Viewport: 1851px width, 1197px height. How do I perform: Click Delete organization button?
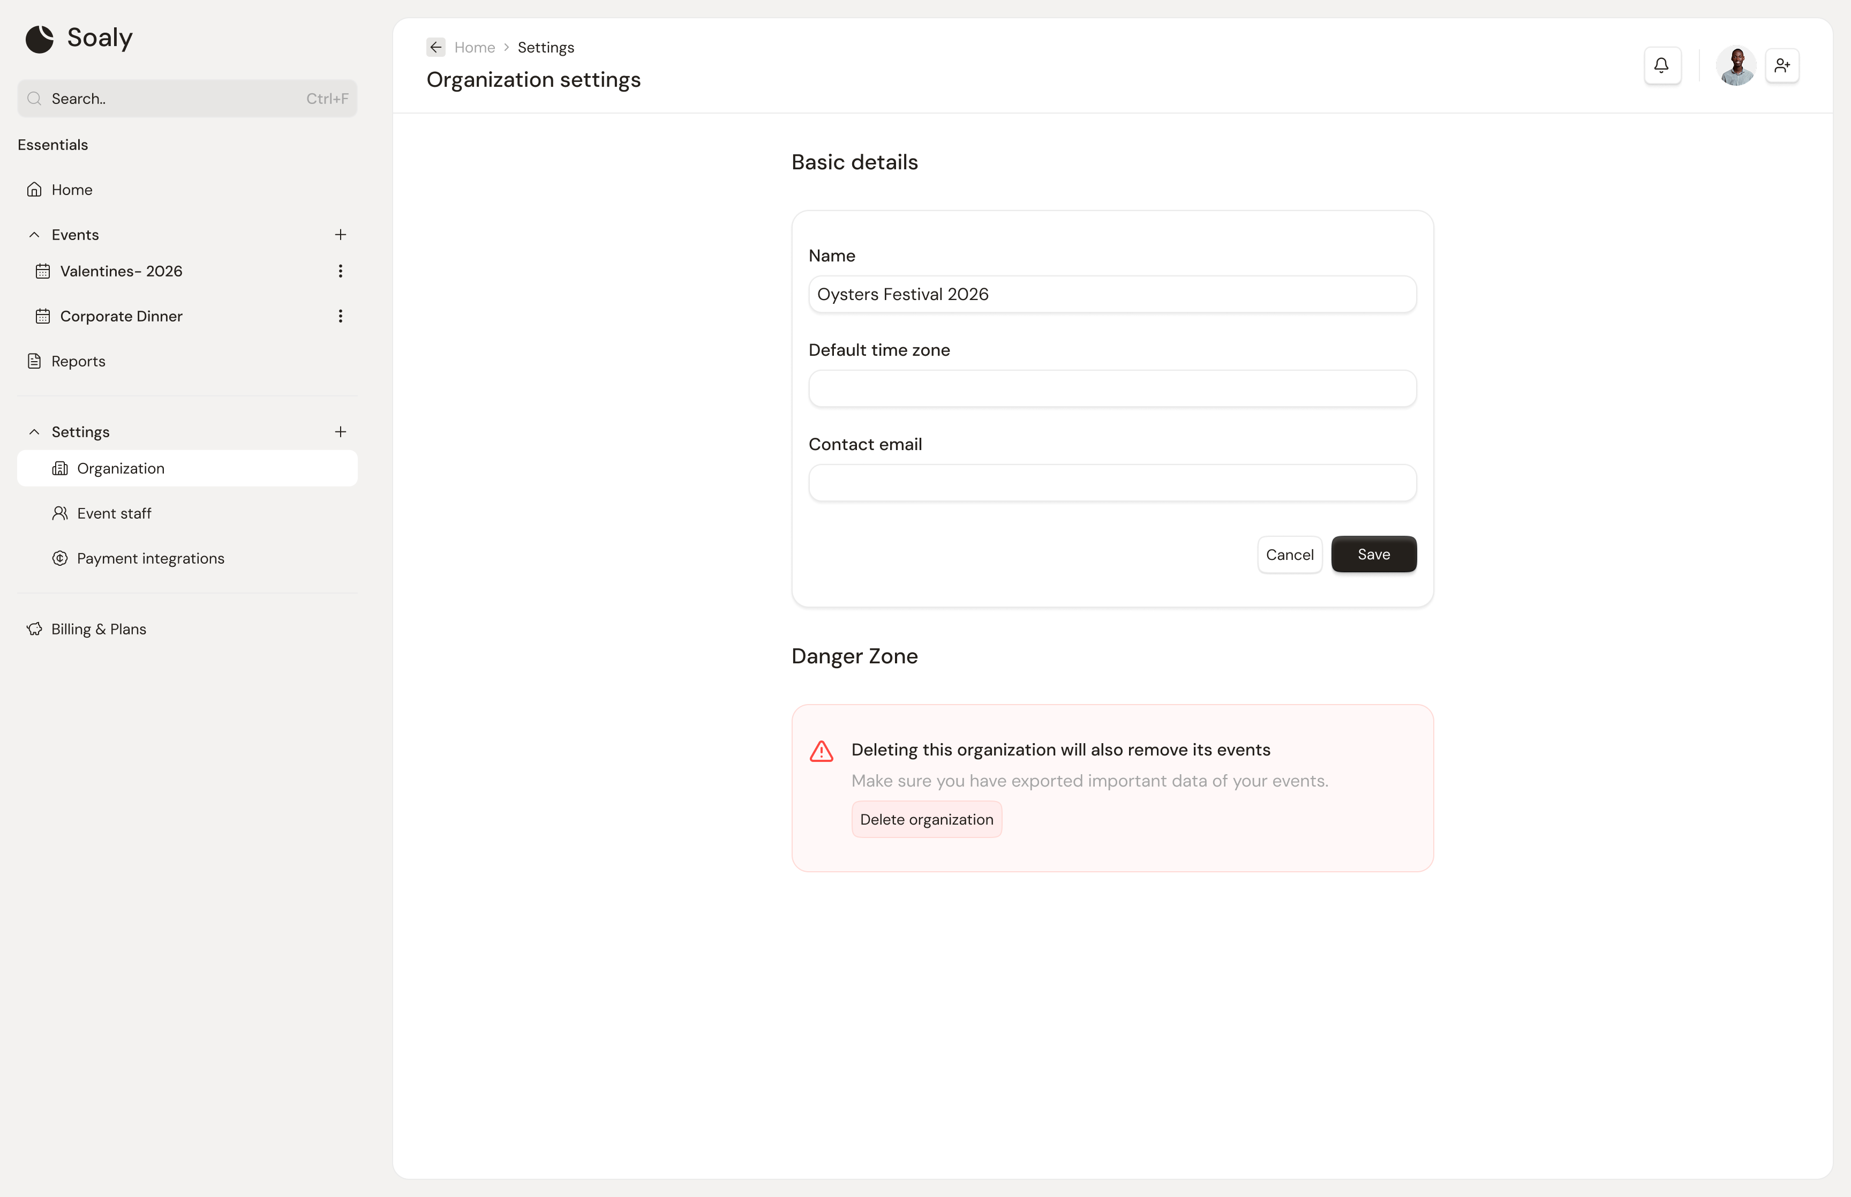[927, 819]
